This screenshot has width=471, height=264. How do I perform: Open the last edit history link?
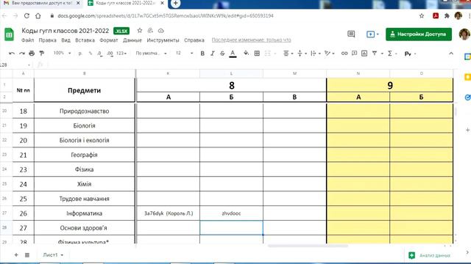tap(251, 40)
